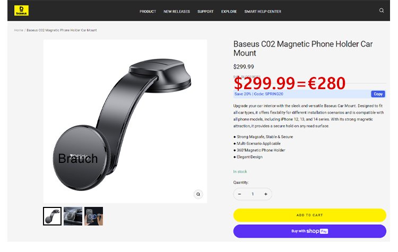Increase quantity with plus icon
The width and height of the screenshot is (398, 252).
click(x=265, y=194)
